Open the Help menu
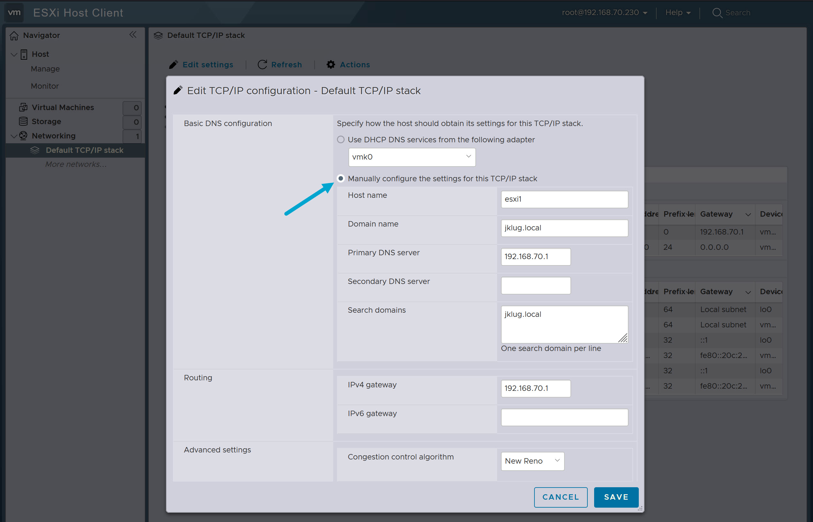 (x=676, y=12)
